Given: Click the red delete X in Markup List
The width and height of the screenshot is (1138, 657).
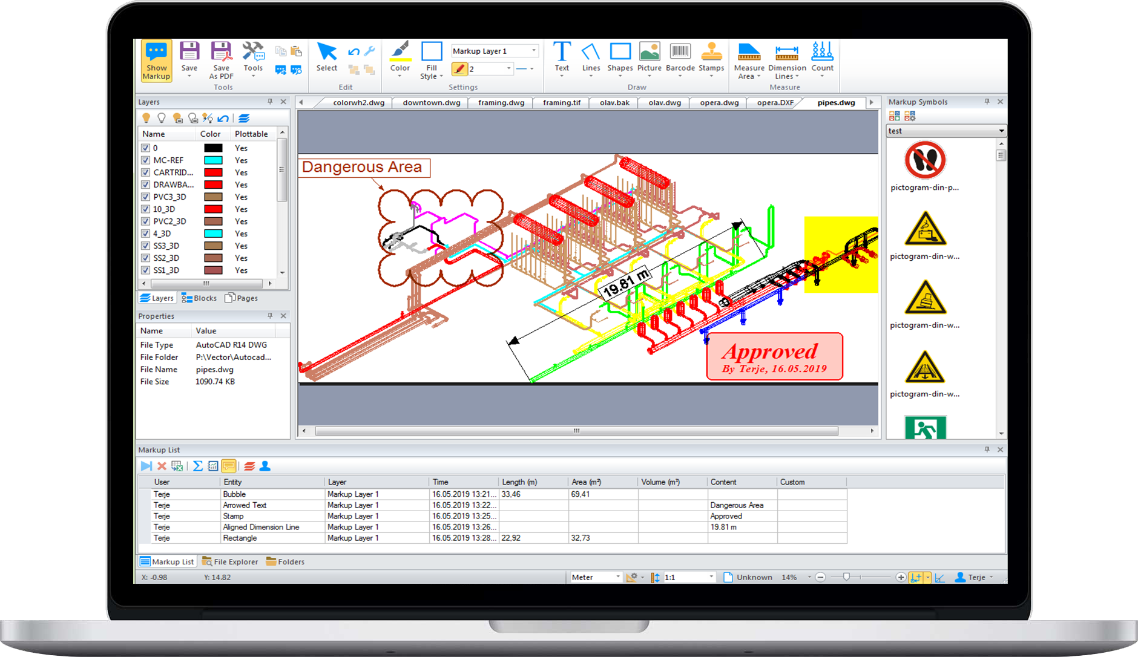Looking at the screenshot, I should coord(162,466).
